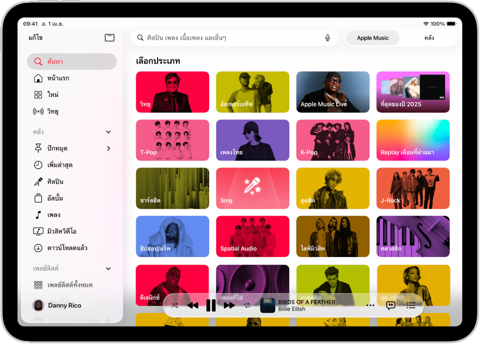This screenshot has height=344, width=482.
Task: Open the Replay เดือนที่ผ่านมา tile
Action: pyautogui.click(x=413, y=140)
